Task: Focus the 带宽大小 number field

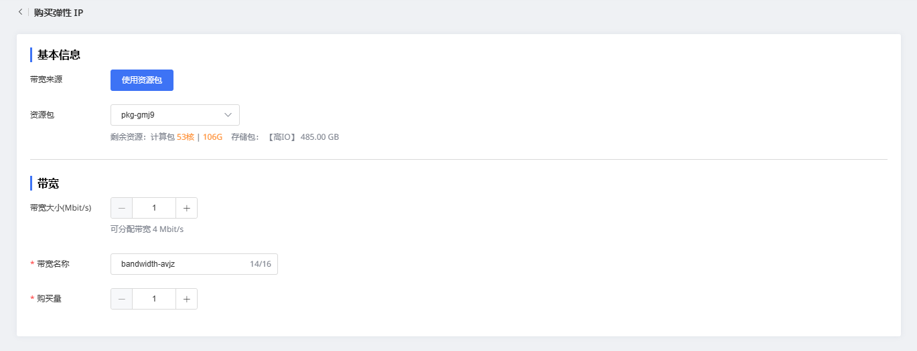Action: (x=154, y=208)
